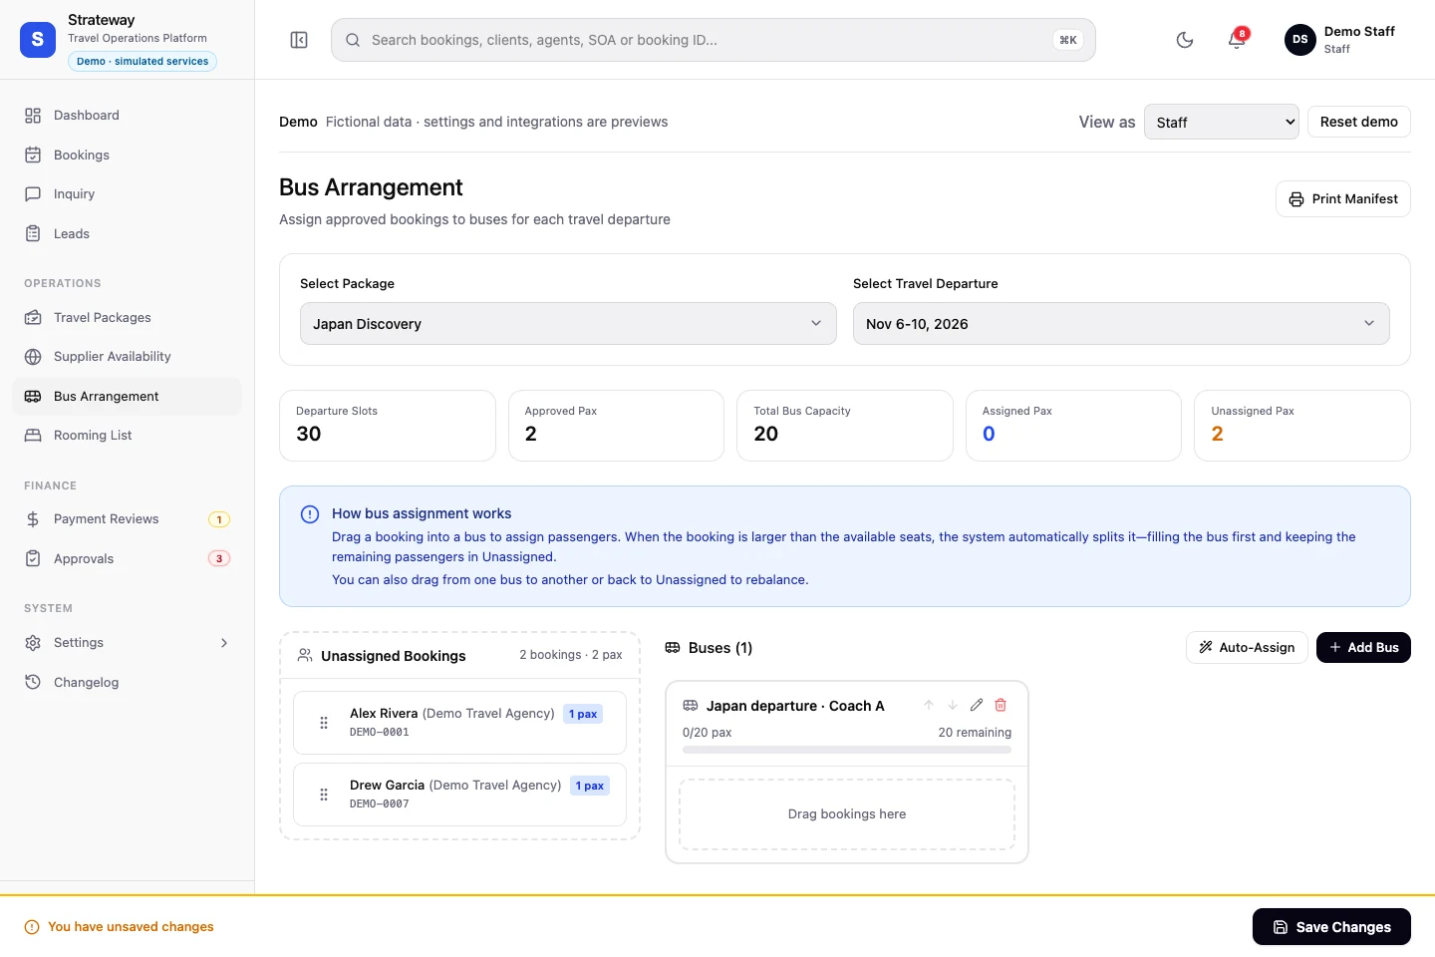Click the Buses header bus icon
The width and height of the screenshot is (1435, 957).
[x=673, y=648]
